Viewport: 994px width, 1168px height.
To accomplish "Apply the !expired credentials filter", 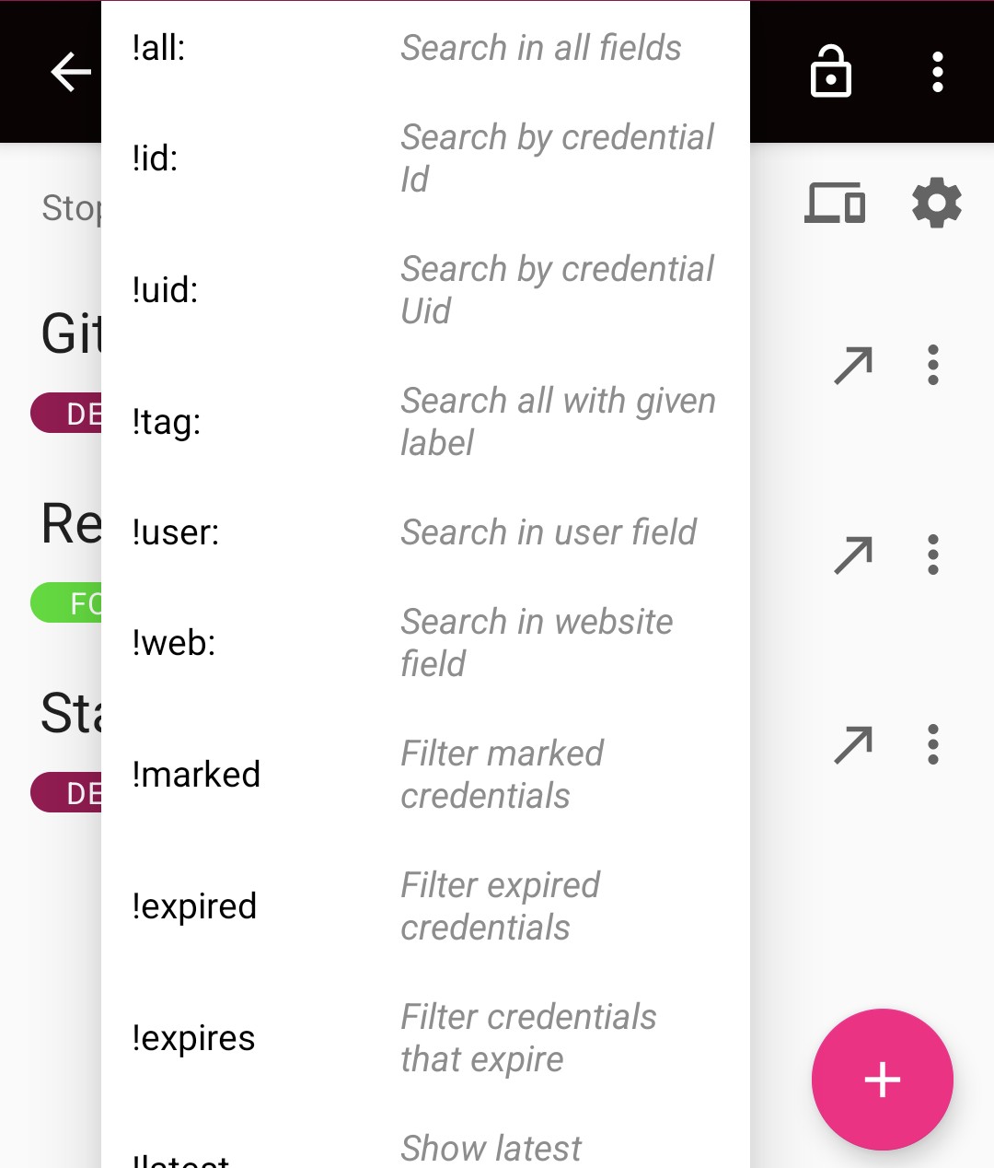I will click(423, 906).
